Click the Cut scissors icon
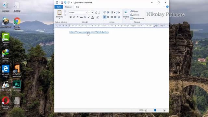This screenshot has height=117, width=208. (x=65, y=11)
